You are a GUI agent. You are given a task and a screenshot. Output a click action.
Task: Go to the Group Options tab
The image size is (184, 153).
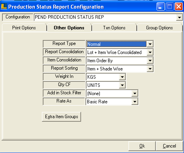pos(159,28)
